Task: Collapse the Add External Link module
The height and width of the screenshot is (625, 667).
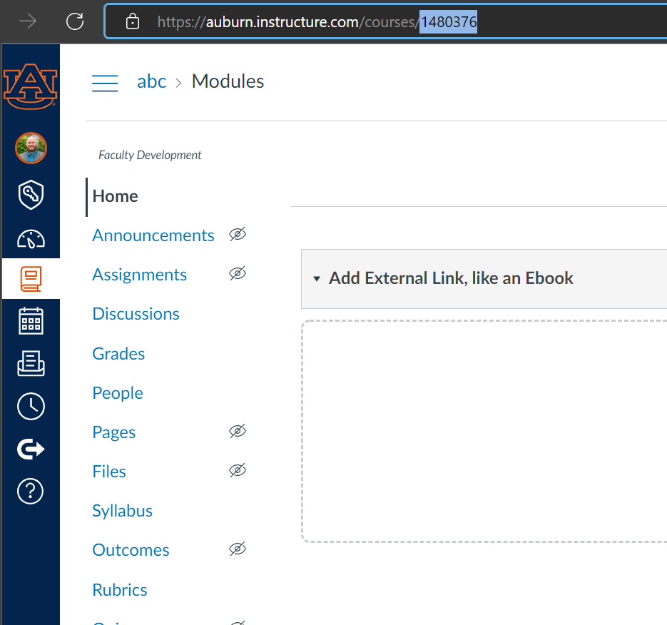Action: 317,279
